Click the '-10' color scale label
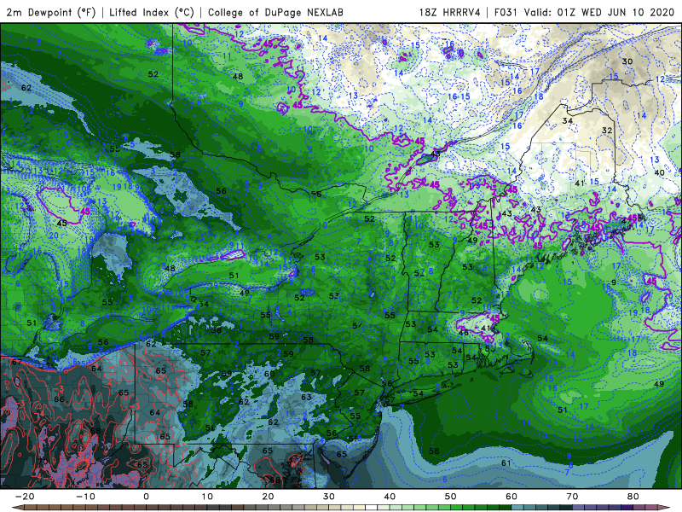Screen dimensions: 682x512 tap(85, 497)
